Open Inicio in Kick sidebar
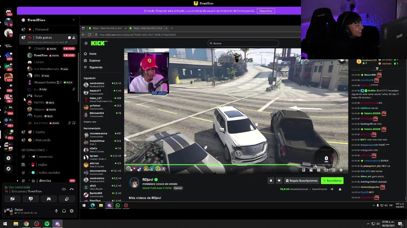407x228 pixels. click(x=90, y=54)
